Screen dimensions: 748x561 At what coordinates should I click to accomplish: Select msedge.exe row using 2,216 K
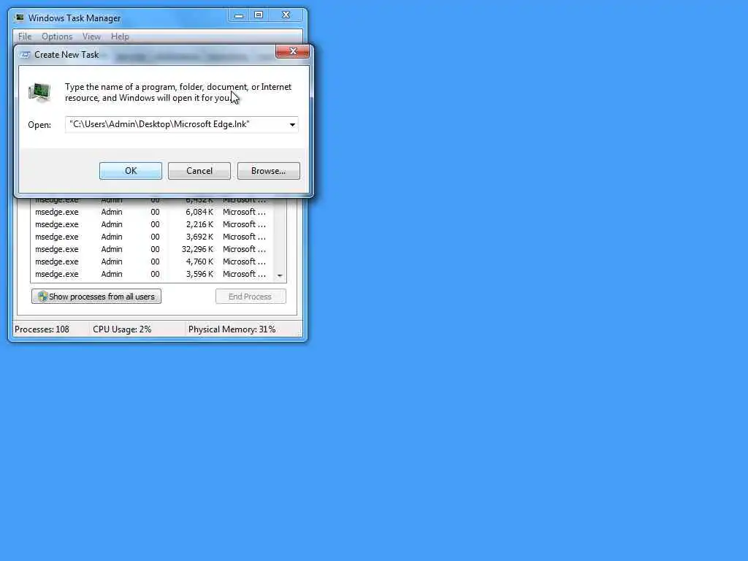[x=153, y=224]
